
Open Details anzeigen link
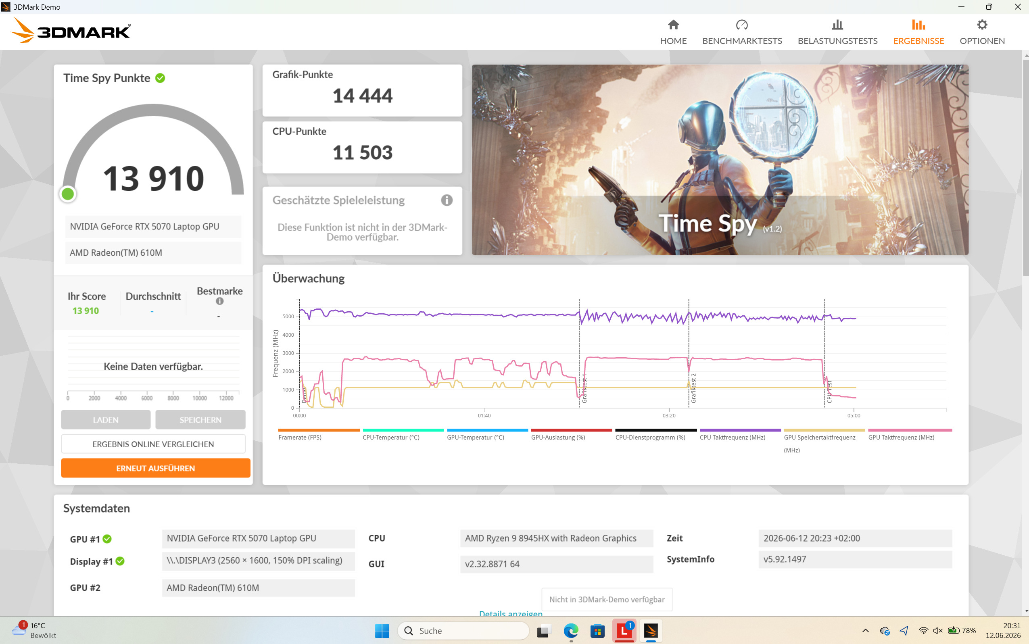pyautogui.click(x=510, y=613)
